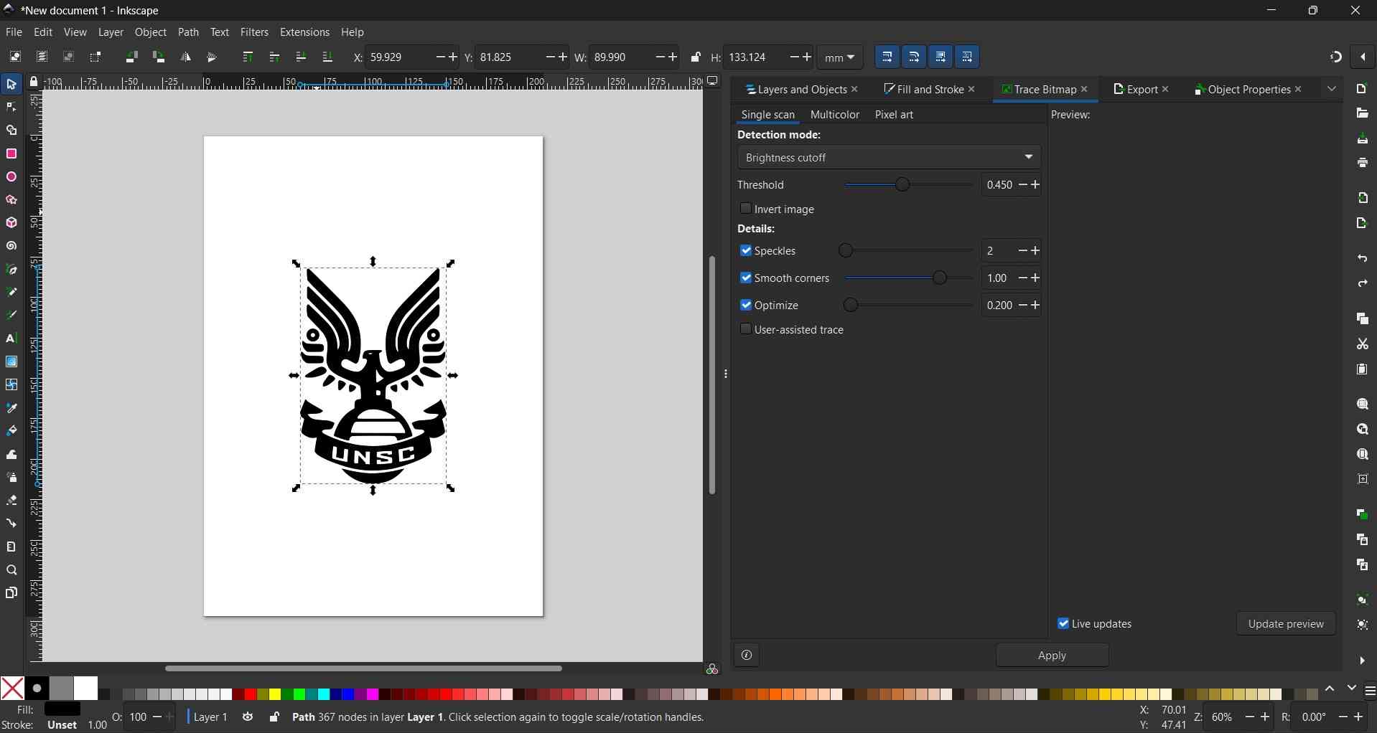Toggle scale stroke width with object
The height and width of the screenshot is (733, 1377).
click(887, 57)
